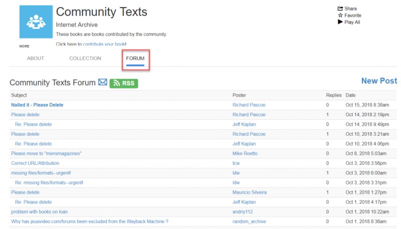Image resolution: width=401 pixels, height=229 pixels.
Task: Click the Subject column header
Action: [x=19, y=95]
